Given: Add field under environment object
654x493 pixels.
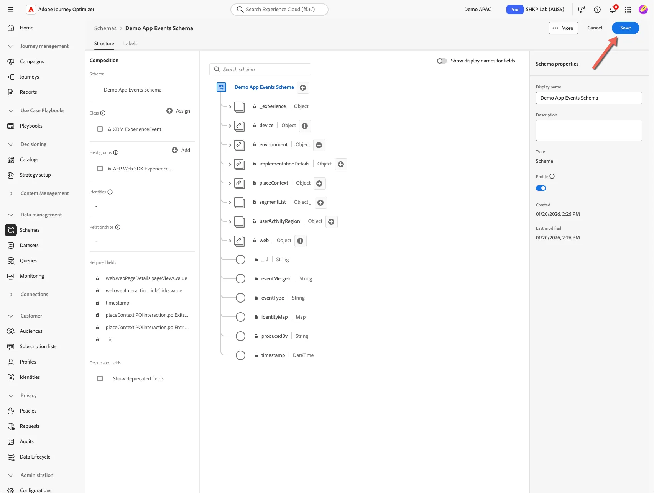Looking at the screenshot, I should [319, 145].
